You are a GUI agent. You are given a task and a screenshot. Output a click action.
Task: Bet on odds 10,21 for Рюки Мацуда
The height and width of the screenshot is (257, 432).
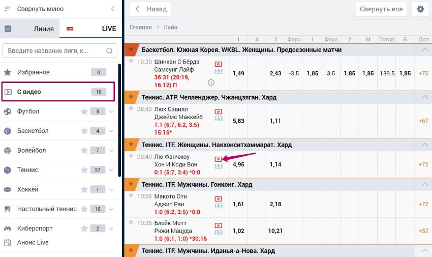click(275, 231)
